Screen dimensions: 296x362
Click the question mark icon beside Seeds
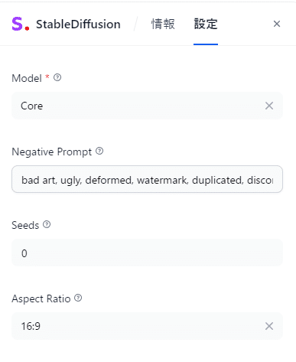[47, 224]
